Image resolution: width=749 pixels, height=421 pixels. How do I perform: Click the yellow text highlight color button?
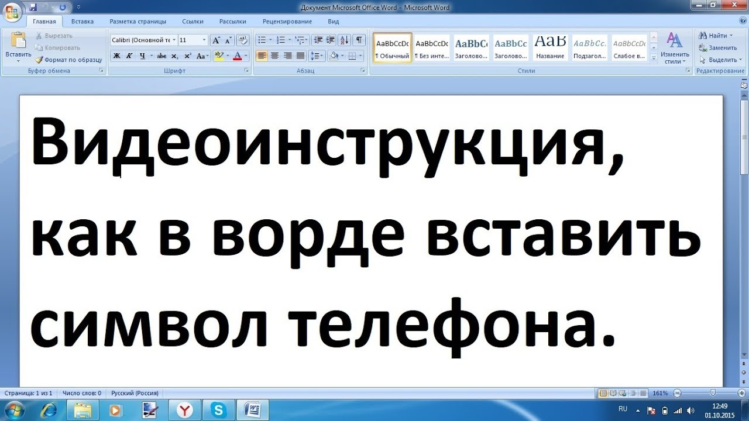[x=219, y=56]
